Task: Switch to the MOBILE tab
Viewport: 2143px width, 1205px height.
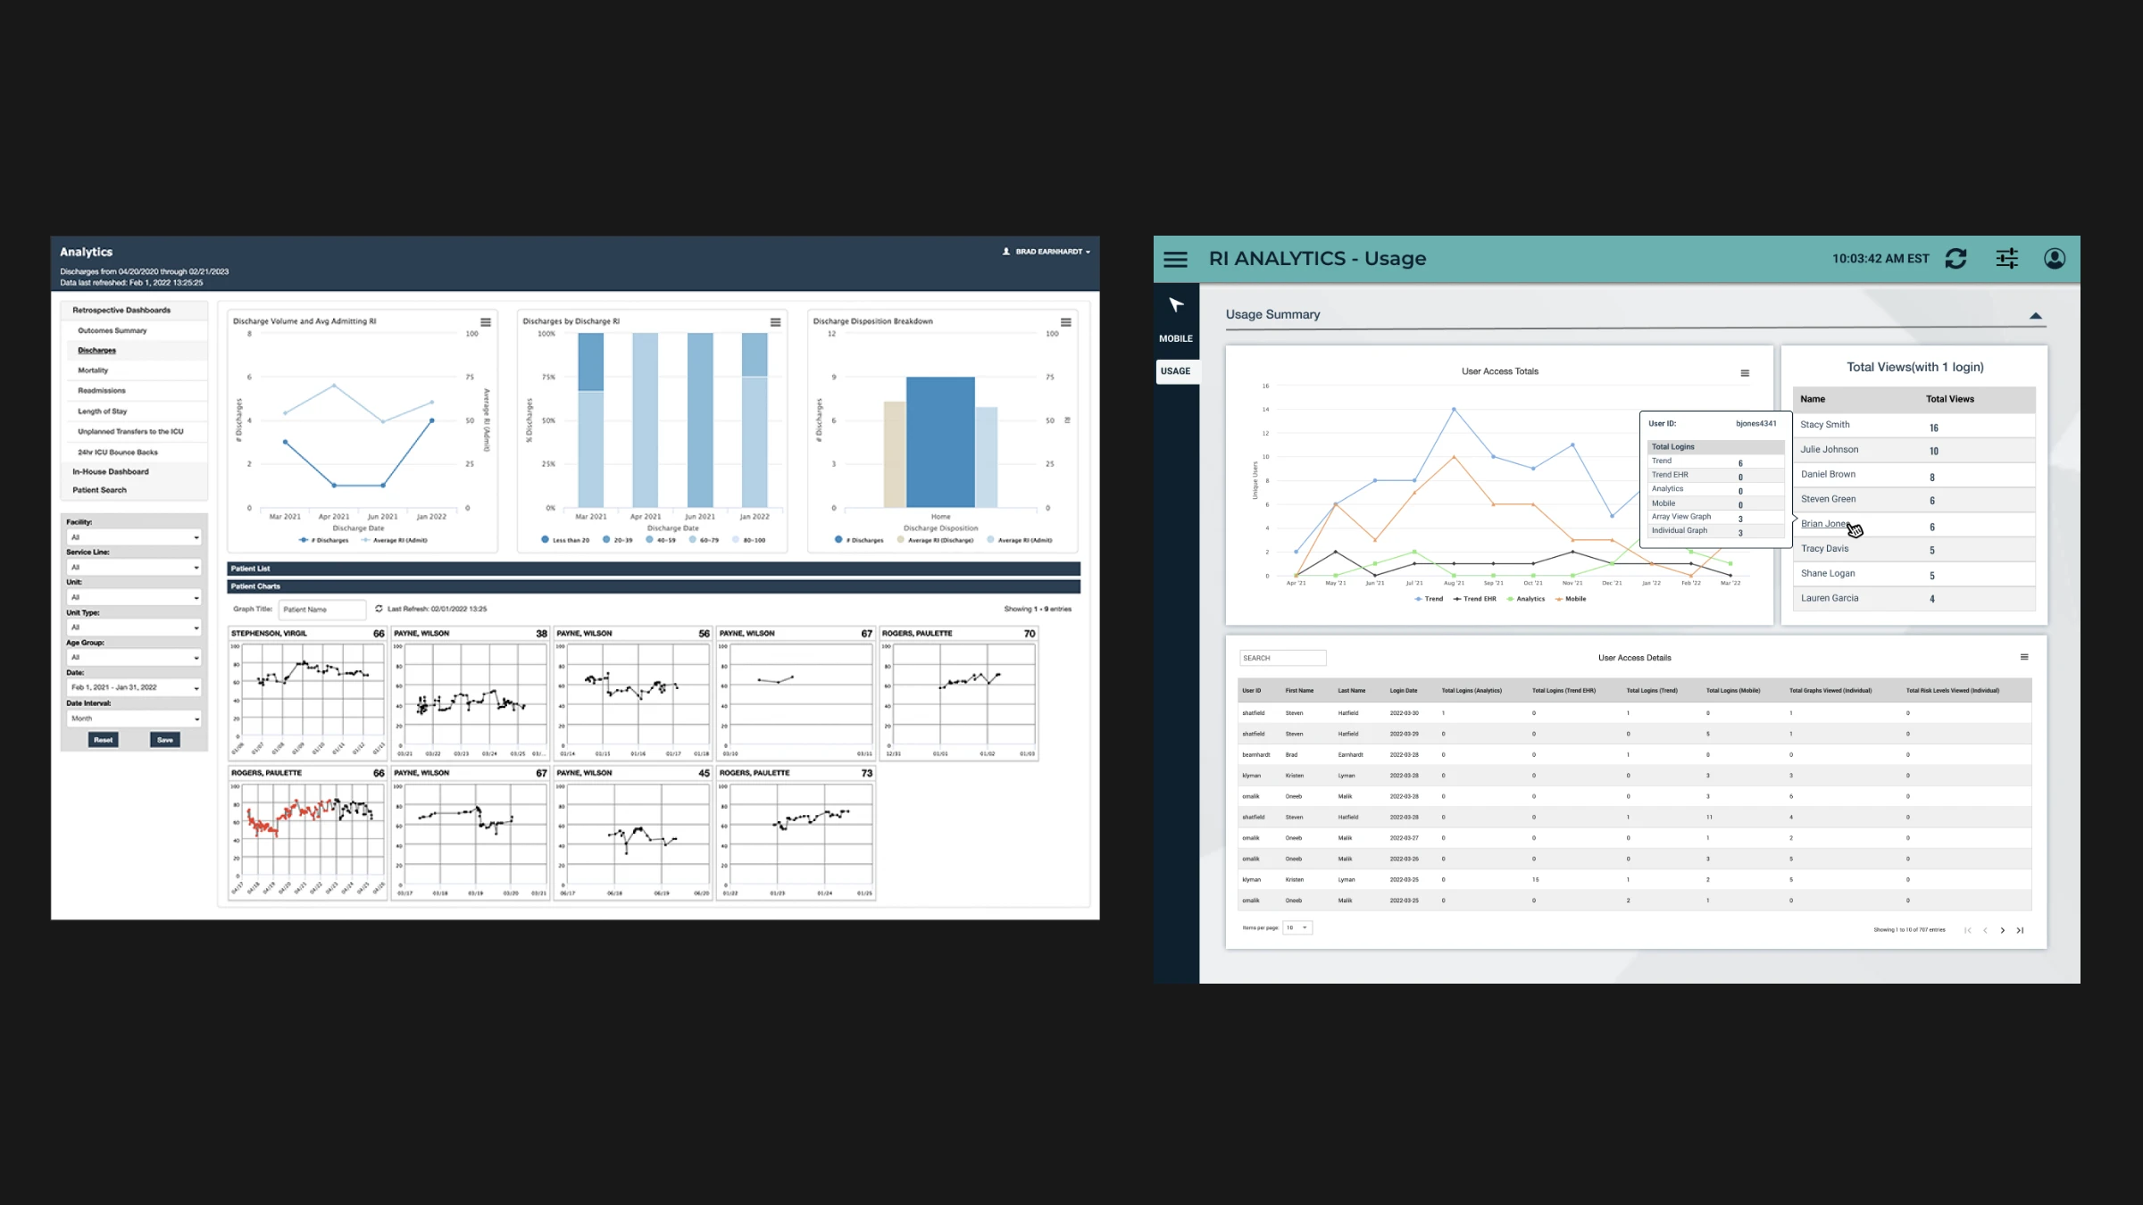Action: 1176,338
